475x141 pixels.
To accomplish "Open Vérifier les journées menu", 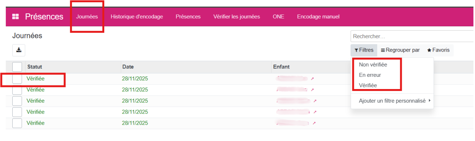I will [x=237, y=16].
